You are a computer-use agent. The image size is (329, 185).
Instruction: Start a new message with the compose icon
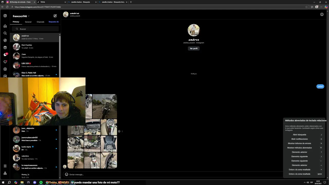(55, 16)
